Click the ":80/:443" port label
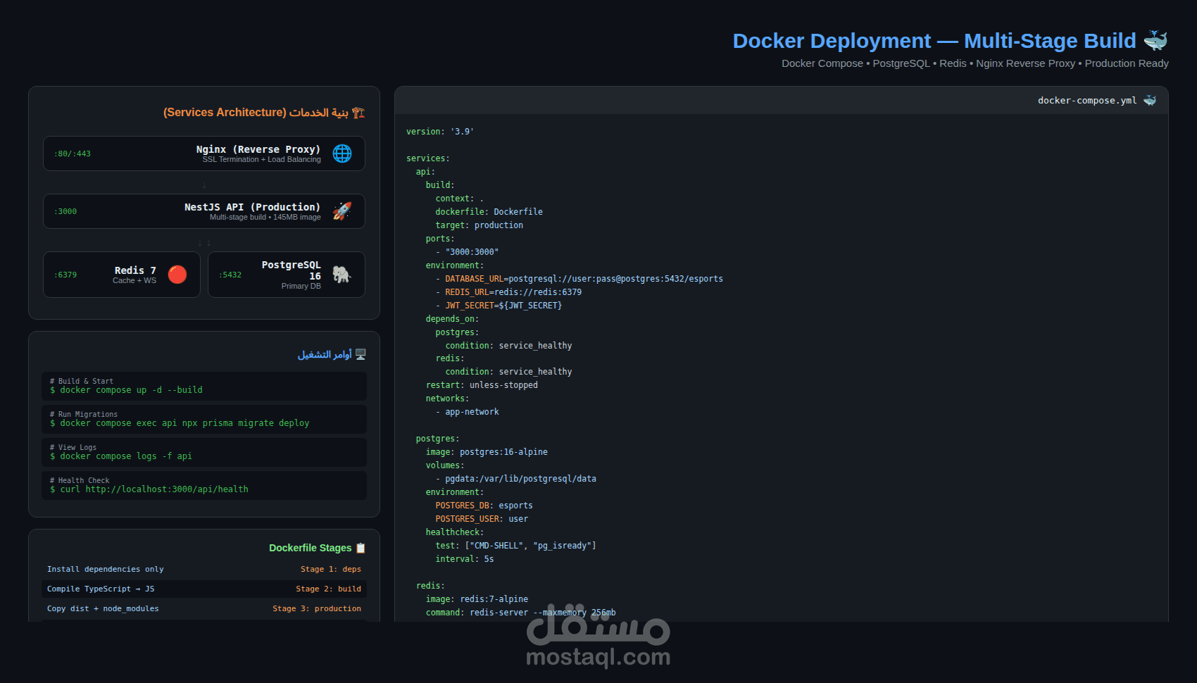1197x683 pixels. 73,153
